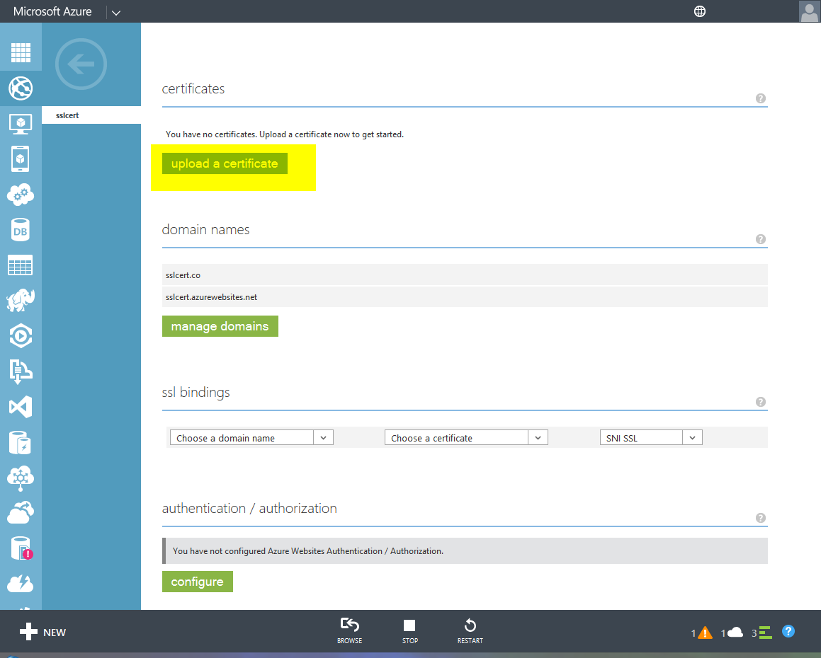Open Mobile Services in the sidebar

point(21,159)
